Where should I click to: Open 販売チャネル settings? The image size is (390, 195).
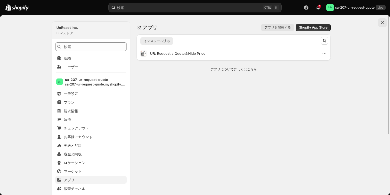[x=91, y=189]
